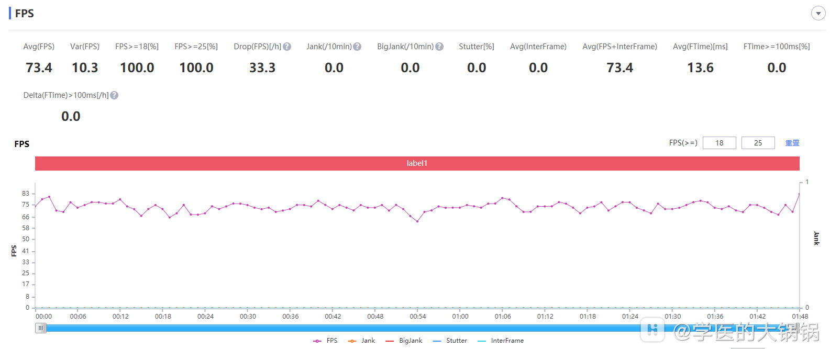Click the 01:06 tick on the time axis
The height and width of the screenshot is (349, 830).
tap(503, 317)
